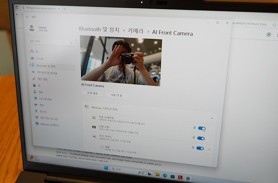This screenshot has width=278, height=183.
Task: Go back using the Settings back arrow
Action: pos(27,17)
